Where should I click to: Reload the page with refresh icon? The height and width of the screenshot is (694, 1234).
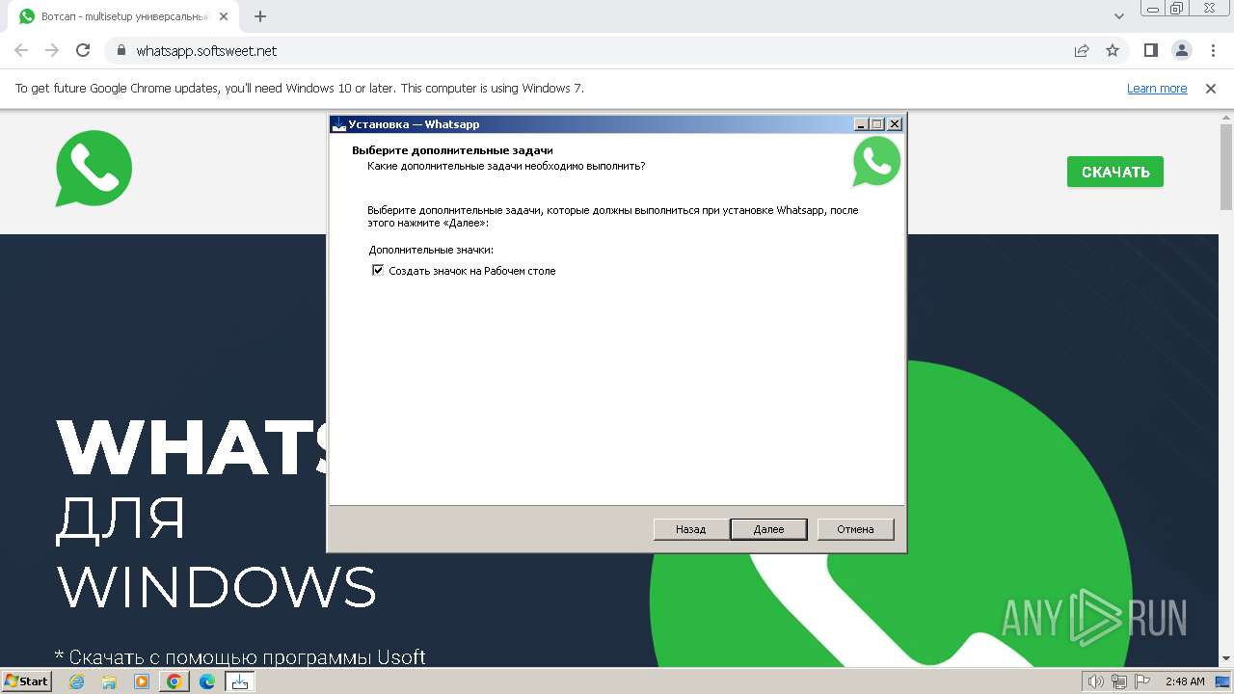[x=83, y=50]
